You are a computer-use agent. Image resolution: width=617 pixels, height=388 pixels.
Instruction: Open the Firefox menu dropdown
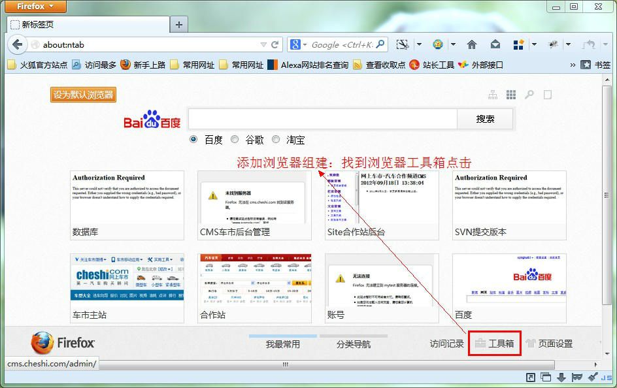[x=36, y=7]
